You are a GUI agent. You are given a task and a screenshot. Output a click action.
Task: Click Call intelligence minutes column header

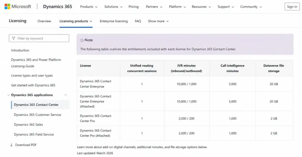(232, 68)
